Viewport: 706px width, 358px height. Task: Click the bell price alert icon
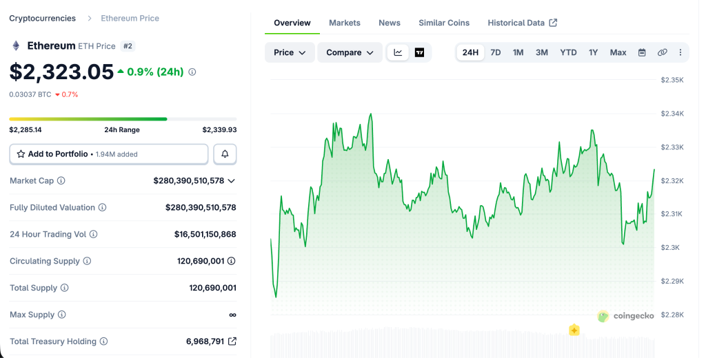[x=225, y=154]
